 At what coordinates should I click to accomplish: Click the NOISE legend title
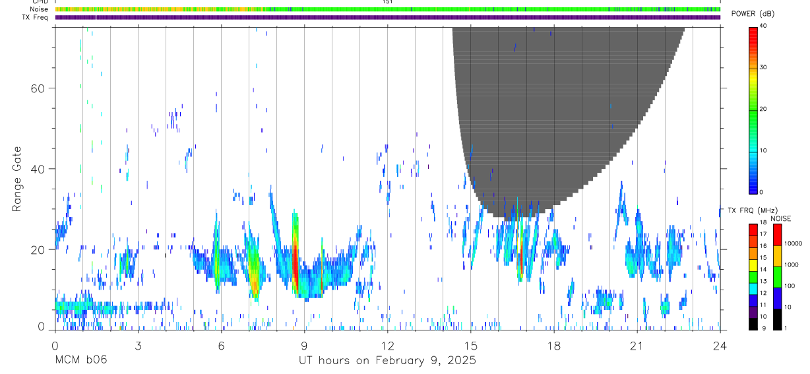click(x=780, y=218)
